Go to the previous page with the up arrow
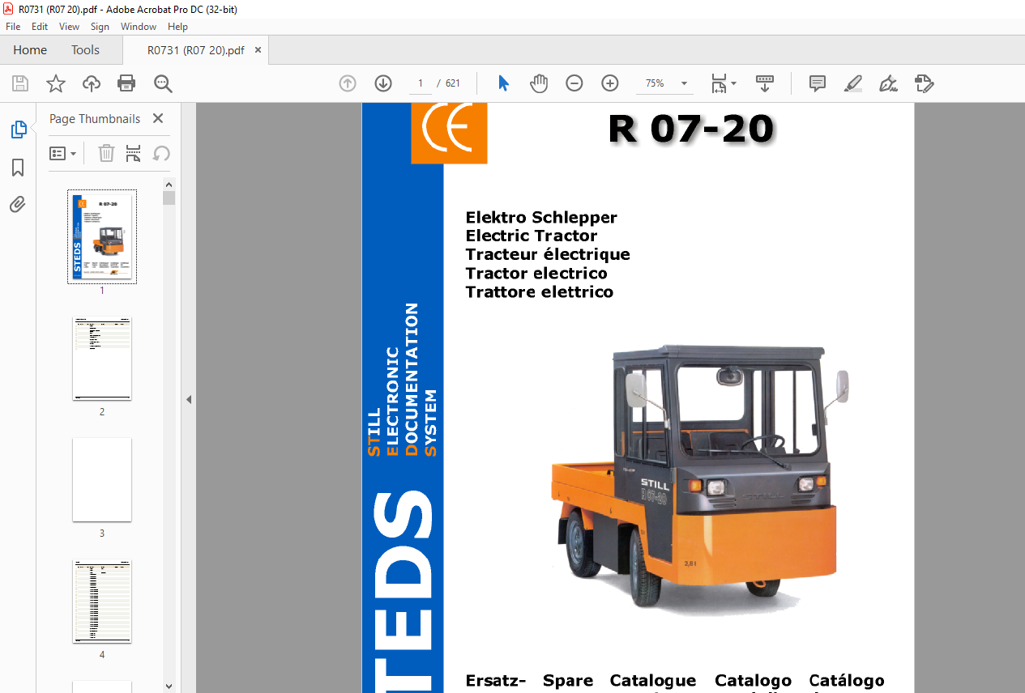This screenshot has height=693, width=1025. 348,83
